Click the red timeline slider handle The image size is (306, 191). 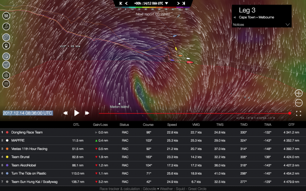(x=290, y=113)
